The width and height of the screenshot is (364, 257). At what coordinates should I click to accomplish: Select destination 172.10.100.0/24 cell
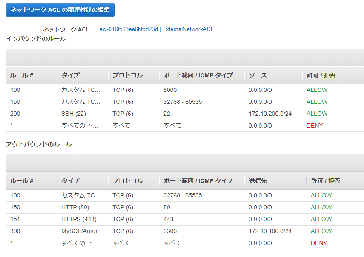[x=270, y=231]
